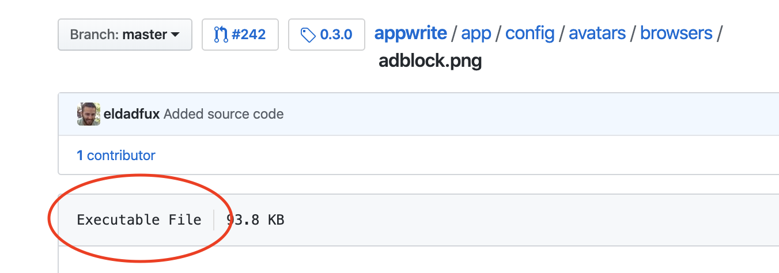The width and height of the screenshot is (779, 273).
Task: Open the avatars folder in breadcrumb
Action: click(597, 33)
